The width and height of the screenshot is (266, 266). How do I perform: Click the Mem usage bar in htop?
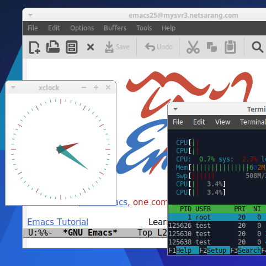click(221, 168)
